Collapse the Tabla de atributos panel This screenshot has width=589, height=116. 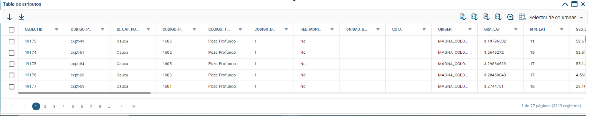click(x=565, y=4)
